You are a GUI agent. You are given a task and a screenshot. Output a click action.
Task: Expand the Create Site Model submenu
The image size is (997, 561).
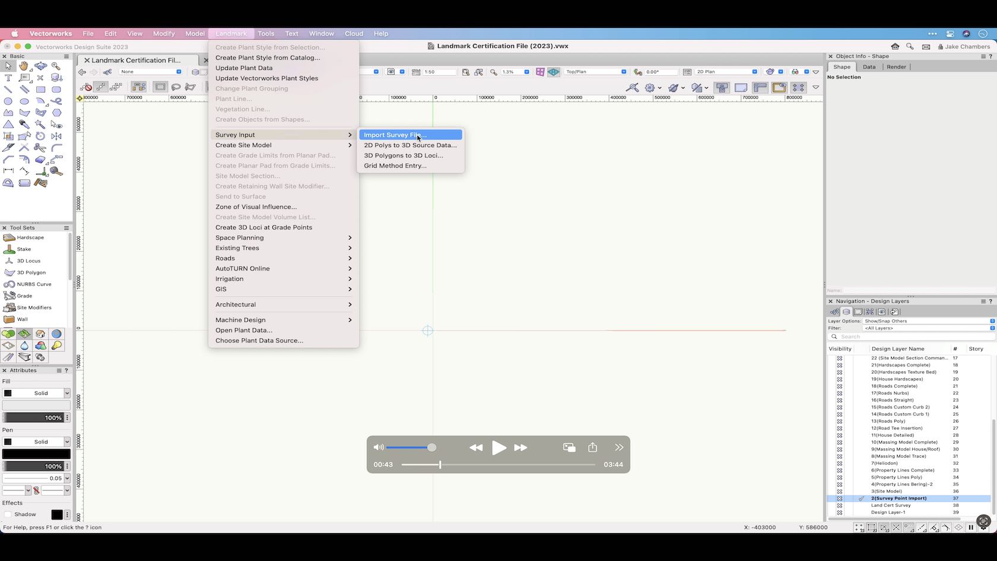pos(284,145)
